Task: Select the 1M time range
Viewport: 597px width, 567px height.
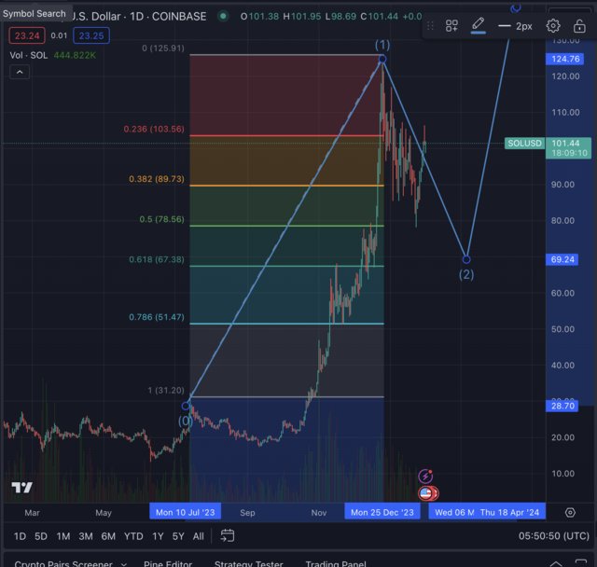Action: [x=63, y=536]
